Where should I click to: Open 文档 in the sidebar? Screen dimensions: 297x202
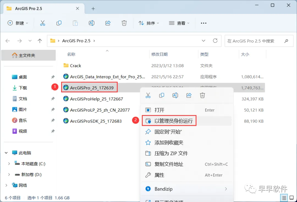pyautogui.click(x=23, y=99)
